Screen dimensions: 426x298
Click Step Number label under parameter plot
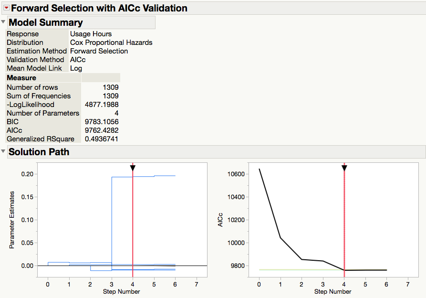[x=122, y=292]
